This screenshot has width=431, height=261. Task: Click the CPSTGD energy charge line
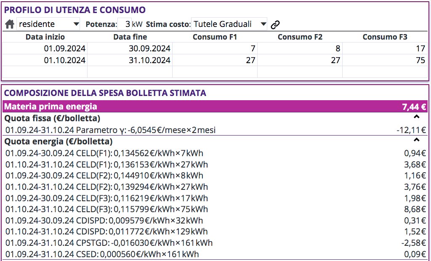pos(109,243)
